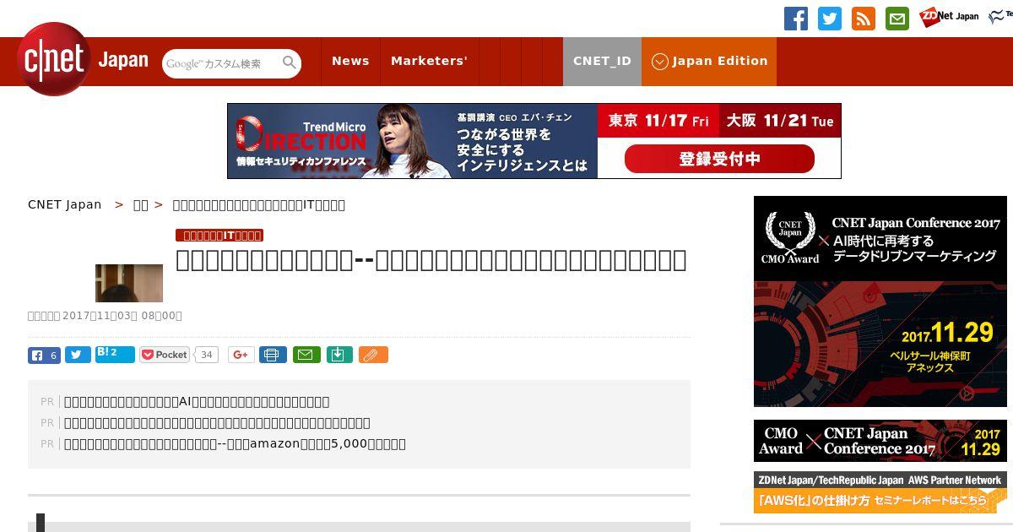
Task: Open the red IT series tag label
Action: (x=219, y=236)
